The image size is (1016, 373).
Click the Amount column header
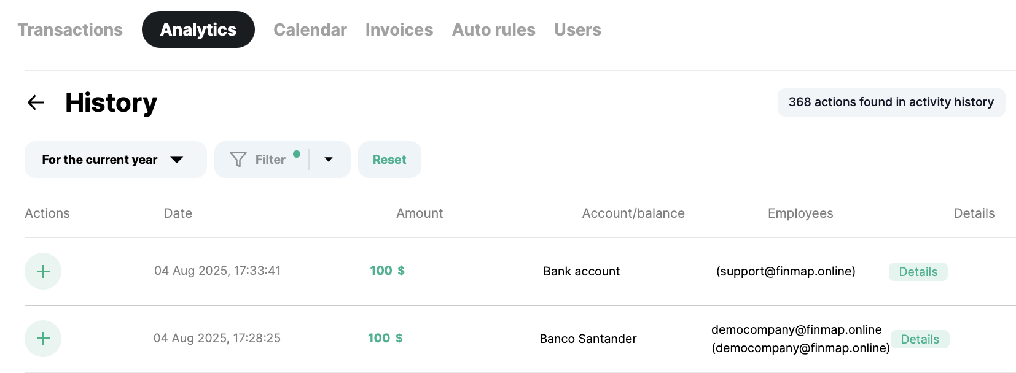coord(420,213)
